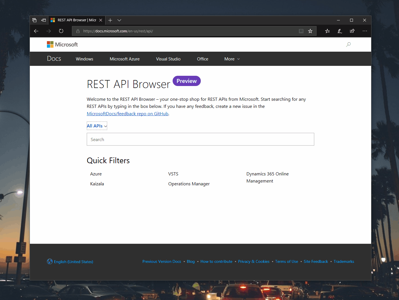399x300 pixels.
Task: Click the Share icon in the browser toolbar
Action: (x=352, y=31)
